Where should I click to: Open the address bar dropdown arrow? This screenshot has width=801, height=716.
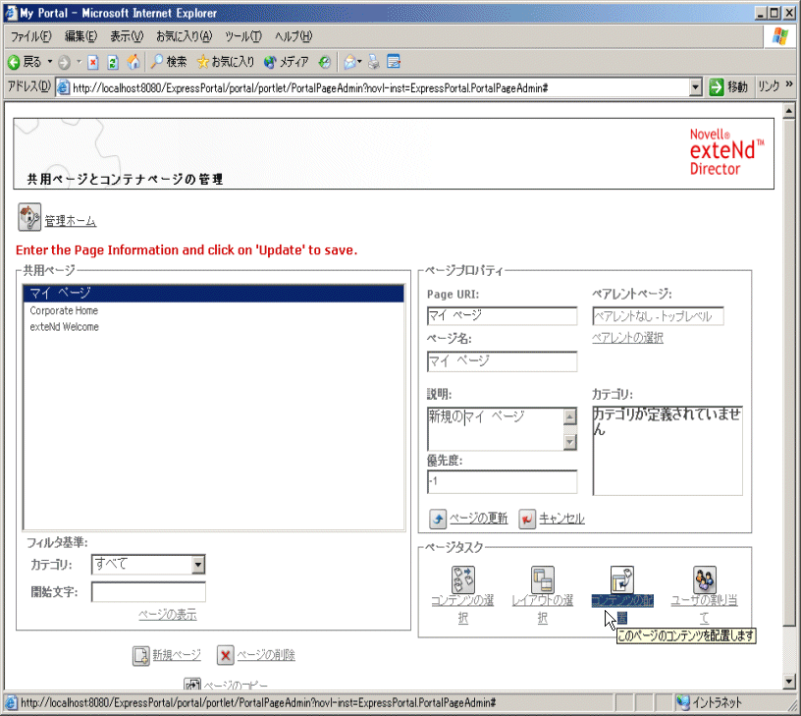coord(695,87)
